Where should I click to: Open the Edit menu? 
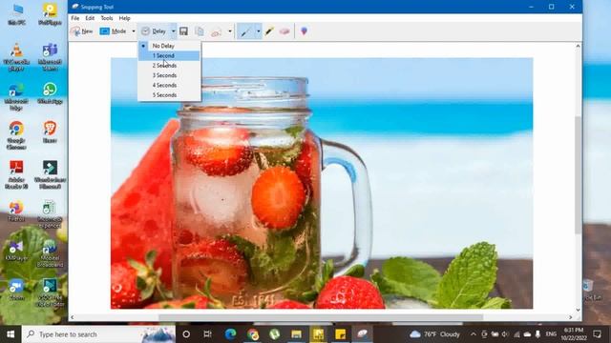pyautogui.click(x=90, y=18)
